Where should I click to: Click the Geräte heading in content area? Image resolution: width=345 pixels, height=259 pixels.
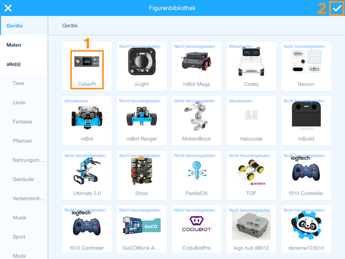click(x=70, y=26)
